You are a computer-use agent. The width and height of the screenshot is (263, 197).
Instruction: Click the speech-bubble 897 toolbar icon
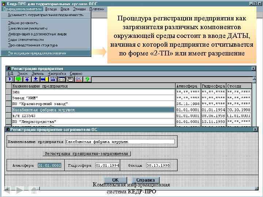[x=70, y=79]
